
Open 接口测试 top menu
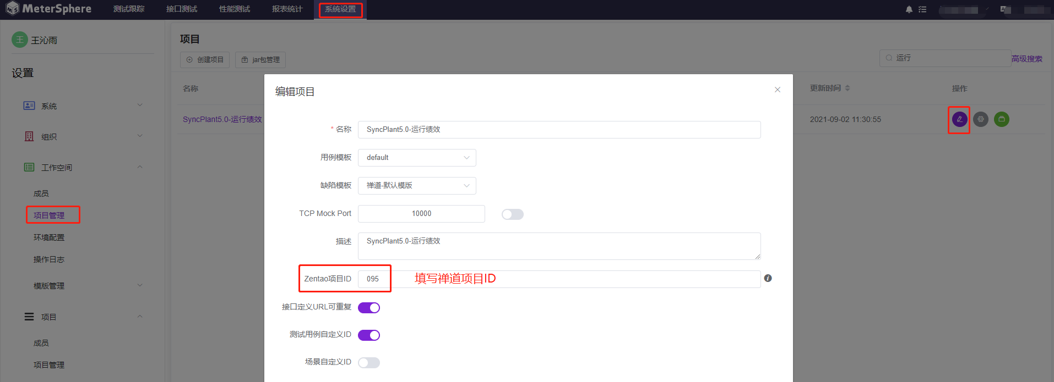coord(182,9)
